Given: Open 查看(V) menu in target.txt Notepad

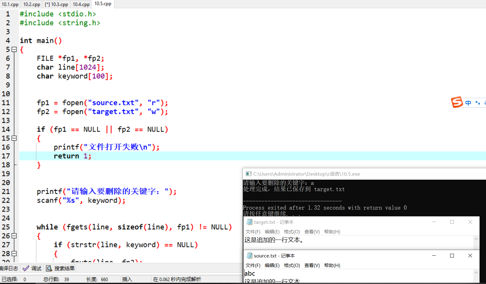Looking at the screenshot, I should (312, 232).
